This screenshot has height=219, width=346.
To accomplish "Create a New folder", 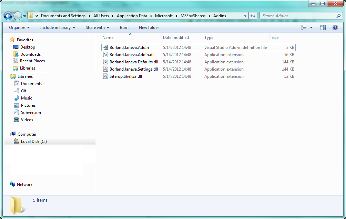I will pos(149,28).
